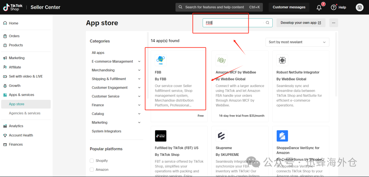Tick the Amazon platform checkbox
Viewport: 369px width, 177px height.
coord(92,169)
